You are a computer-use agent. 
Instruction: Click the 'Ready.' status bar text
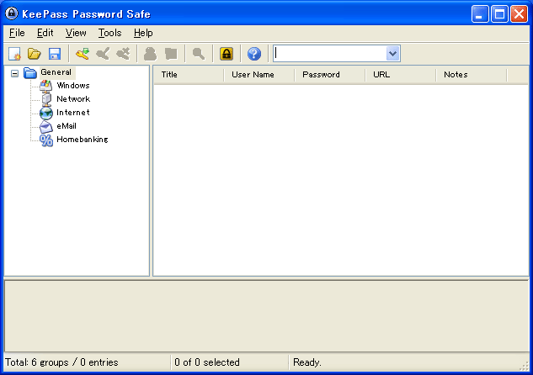coord(307,362)
